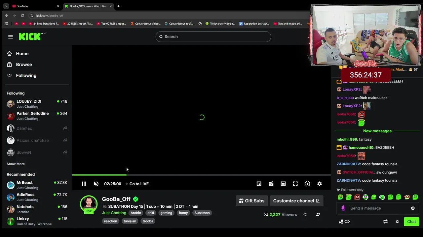Image resolution: width=423 pixels, height=237 pixels.
Task: Click the KICK logo
Action: coord(32,37)
